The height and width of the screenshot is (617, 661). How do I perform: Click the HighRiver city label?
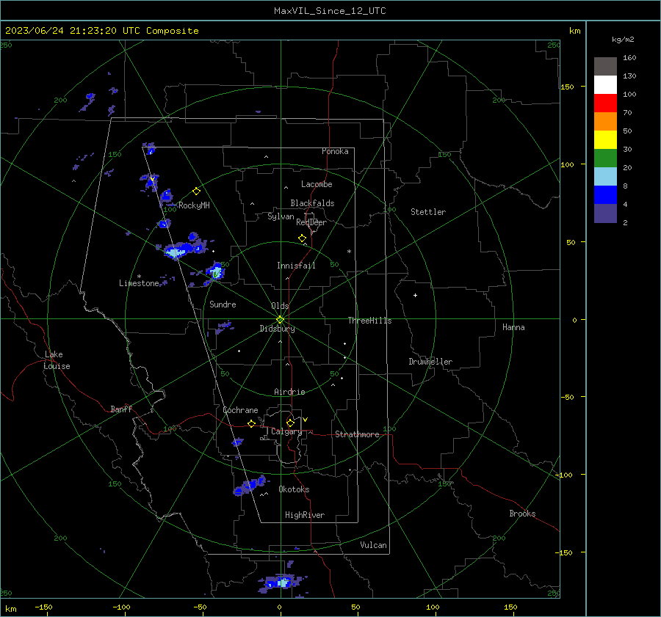tap(304, 515)
